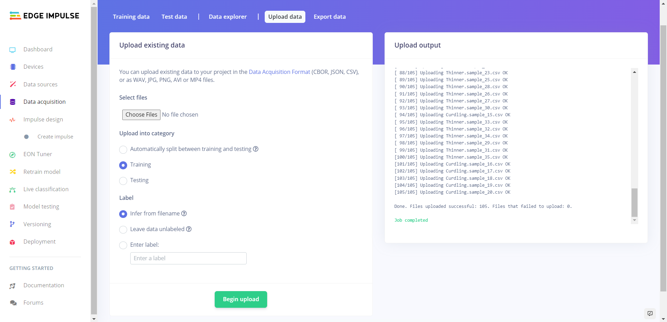Click the Job completed status text
667x322 pixels.
pyautogui.click(x=411, y=220)
